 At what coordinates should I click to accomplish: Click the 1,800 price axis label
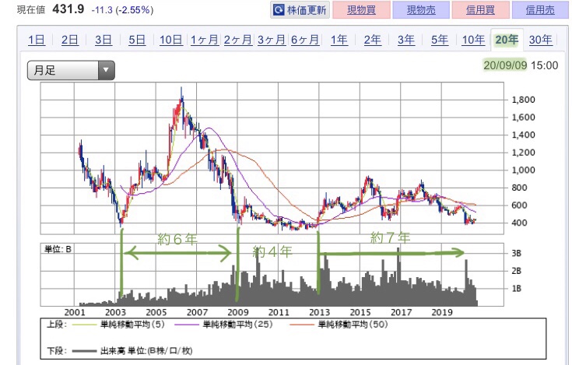pos(524,100)
